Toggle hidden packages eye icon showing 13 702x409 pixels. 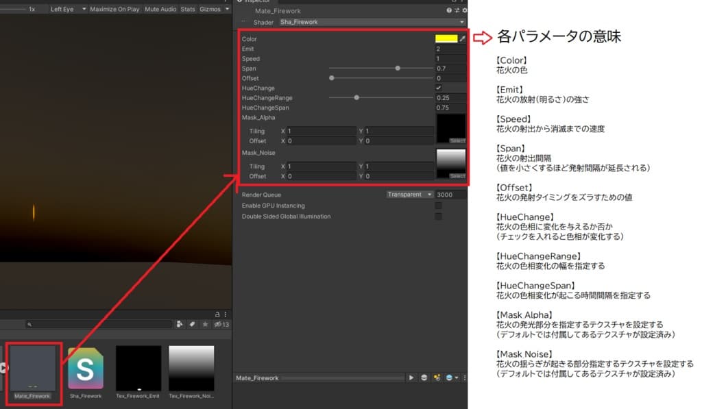(x=221, y=324)
